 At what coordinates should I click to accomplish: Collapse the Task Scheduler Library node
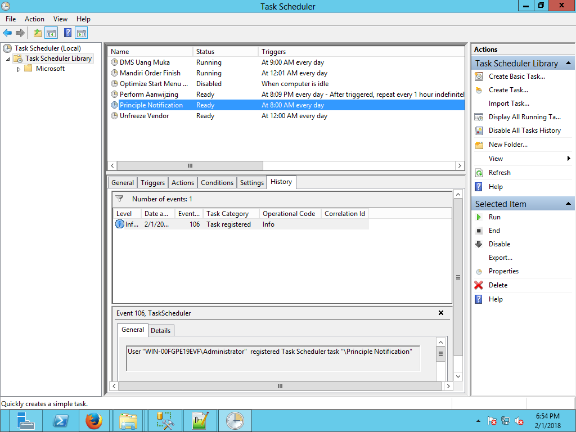pyautogui.click(x=8, y=59)
